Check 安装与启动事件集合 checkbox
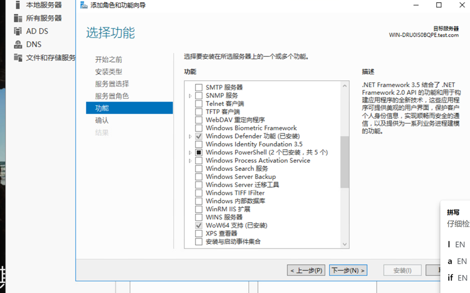 [x=198, y=241]
